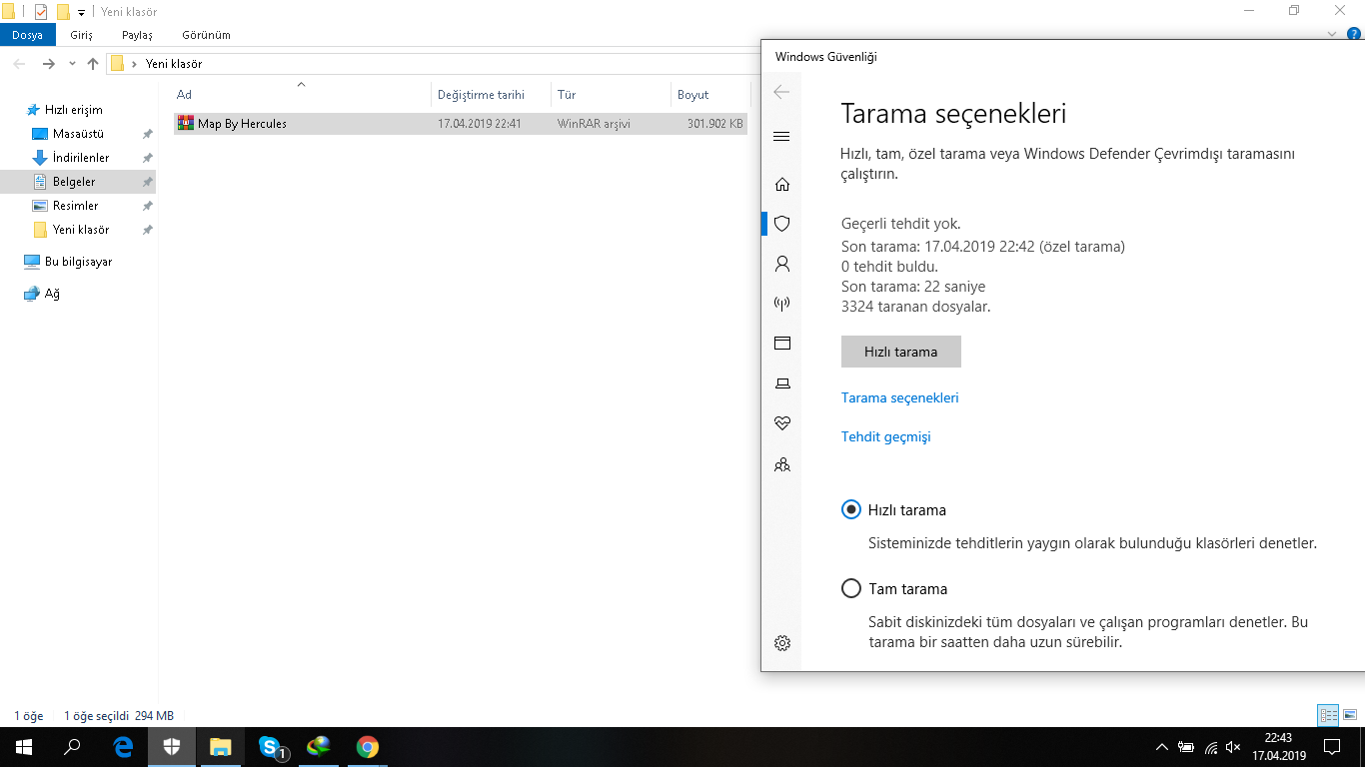Open device security laptop icon
This screenshot has height=767, width=1365.
[782, 383]
